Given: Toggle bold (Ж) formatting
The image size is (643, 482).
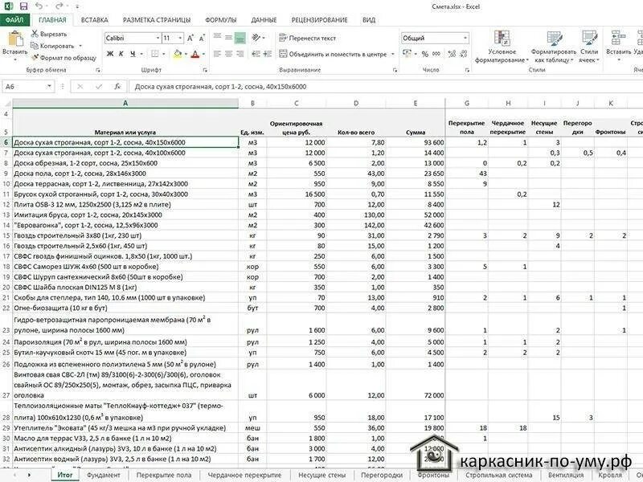Looking at the screenshot, I should pyautogui.click(x=110, y=54).
